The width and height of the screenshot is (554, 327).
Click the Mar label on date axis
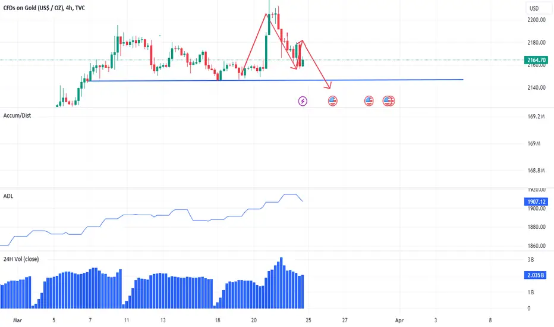17,320
